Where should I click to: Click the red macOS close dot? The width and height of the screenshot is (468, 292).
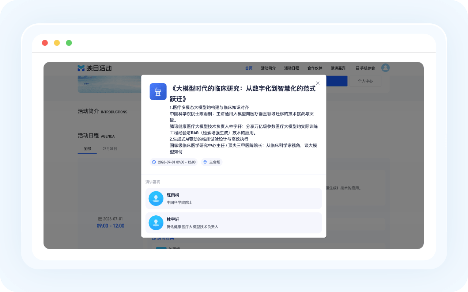(x=45, y=43)
